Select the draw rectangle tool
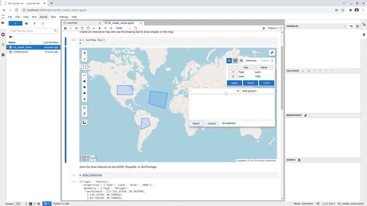The height and width of the screenshot is (206, 367). 84,87
